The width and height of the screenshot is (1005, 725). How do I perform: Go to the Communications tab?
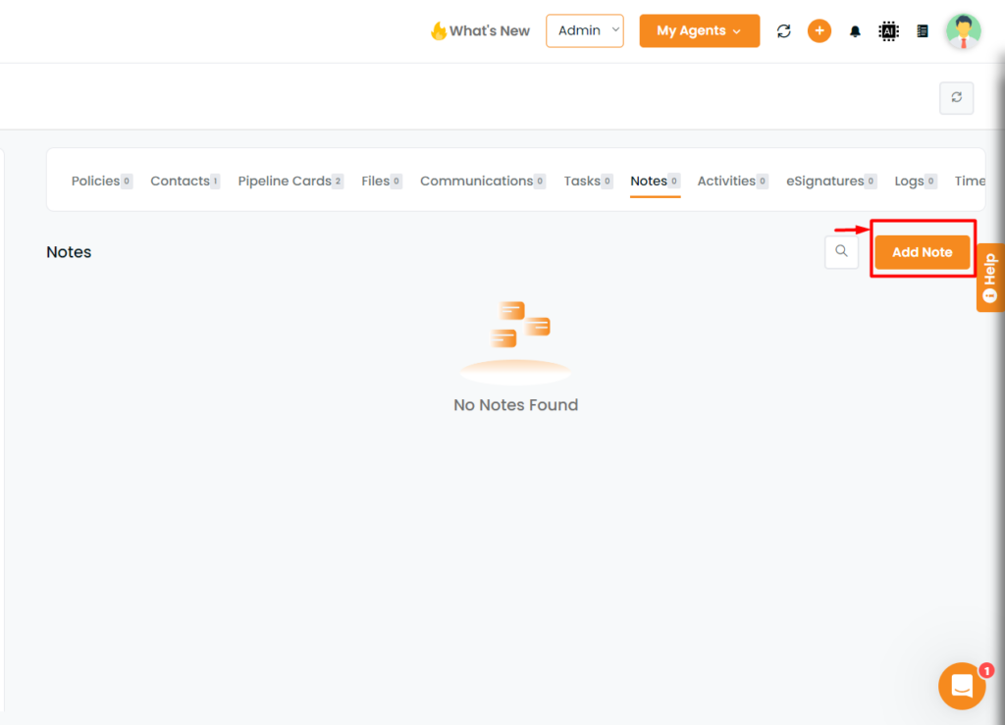(x=483, y=181)
